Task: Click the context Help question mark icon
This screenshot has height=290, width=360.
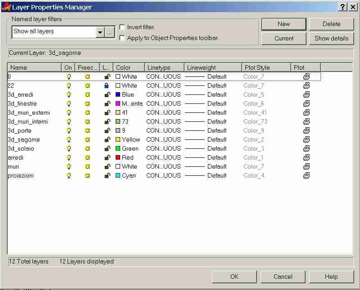Action: 342,7
